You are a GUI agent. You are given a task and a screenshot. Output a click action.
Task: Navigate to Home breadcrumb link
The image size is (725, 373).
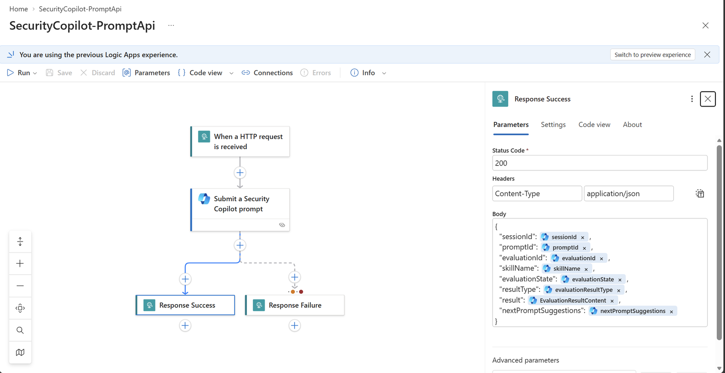(19, 9)
